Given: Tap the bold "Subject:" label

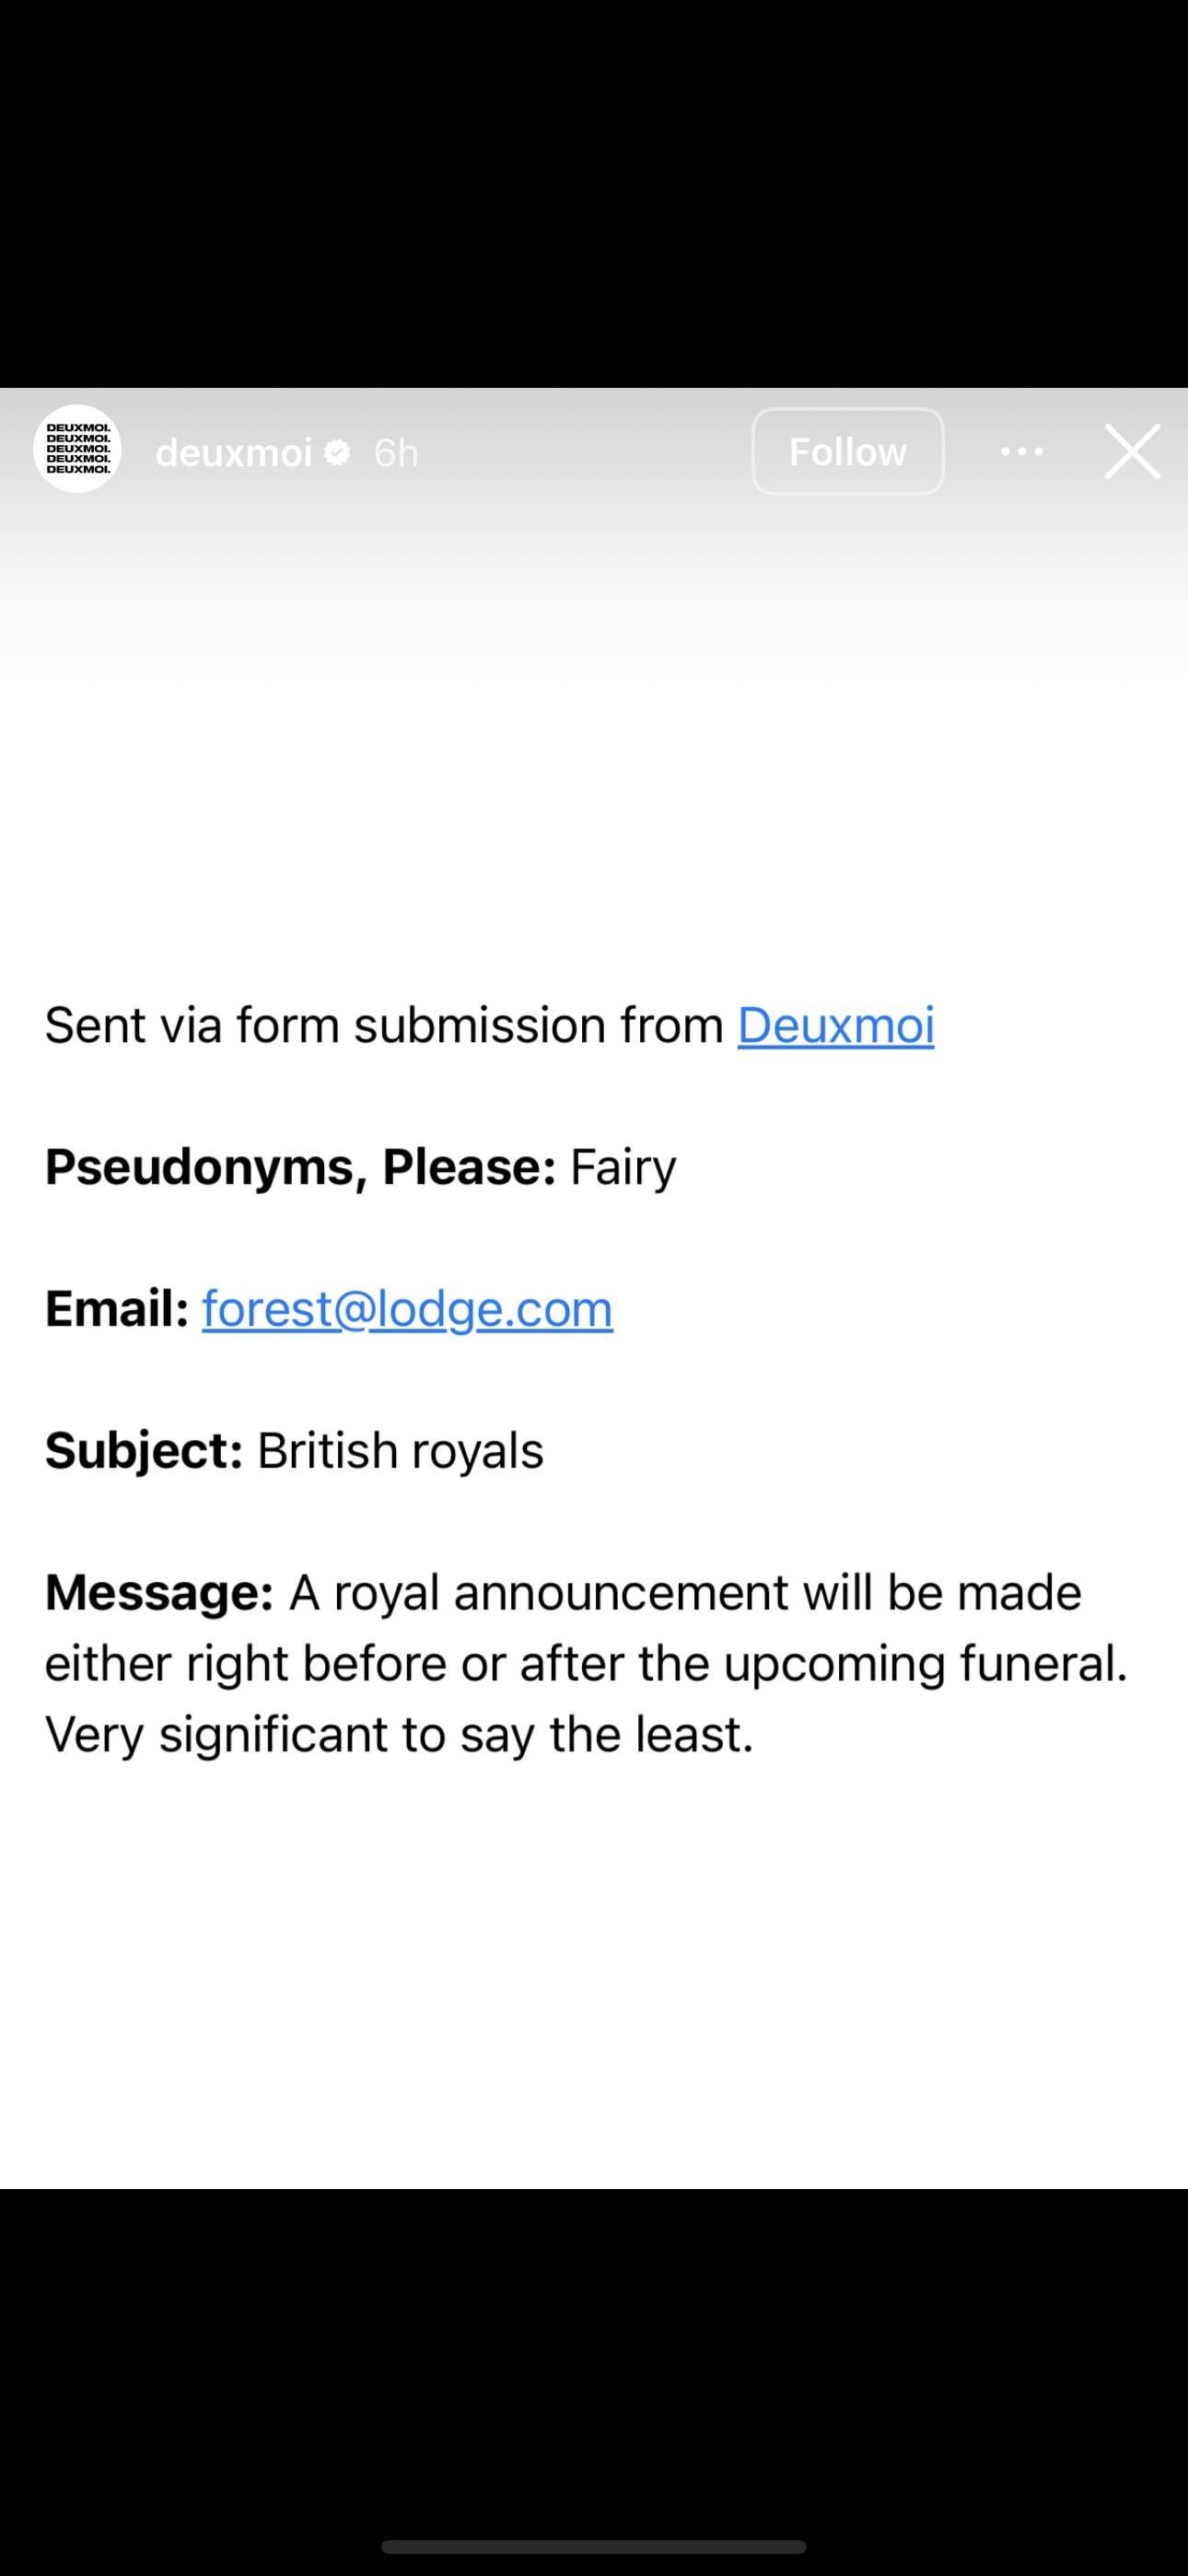Looking at the screenshot, I should [144, 1451].
